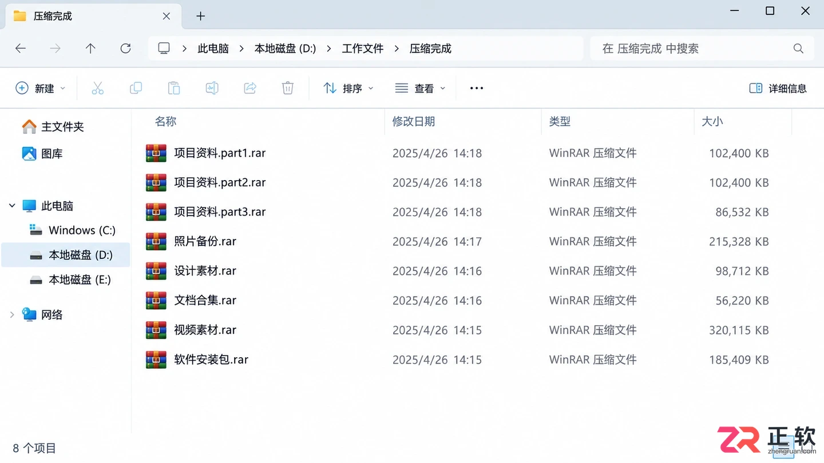Expand the 网络 tree node
Screen dimensions: 824x463
coord(12,315)
